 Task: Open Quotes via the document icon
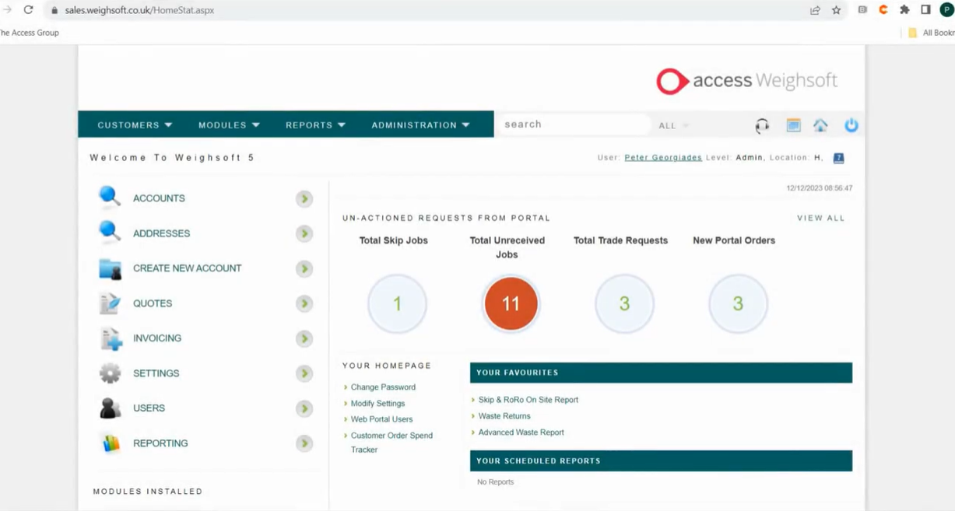(109, 303)
